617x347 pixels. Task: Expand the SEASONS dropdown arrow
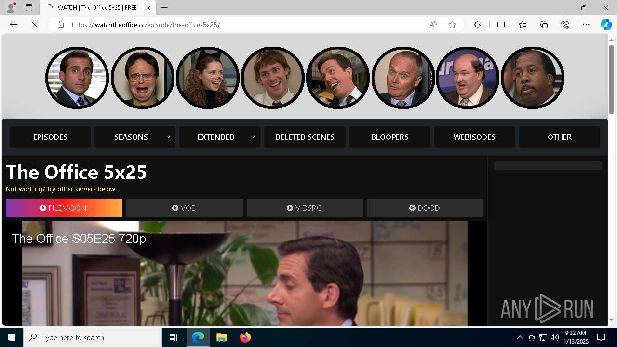tap(168, 137)
